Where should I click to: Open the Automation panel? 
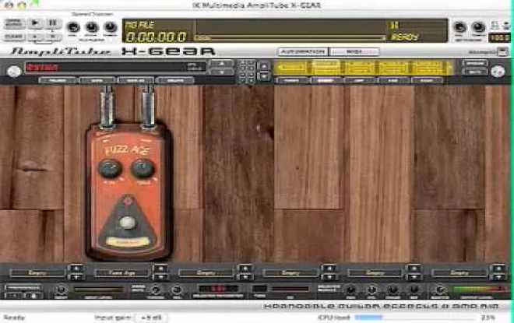point(303,52)
